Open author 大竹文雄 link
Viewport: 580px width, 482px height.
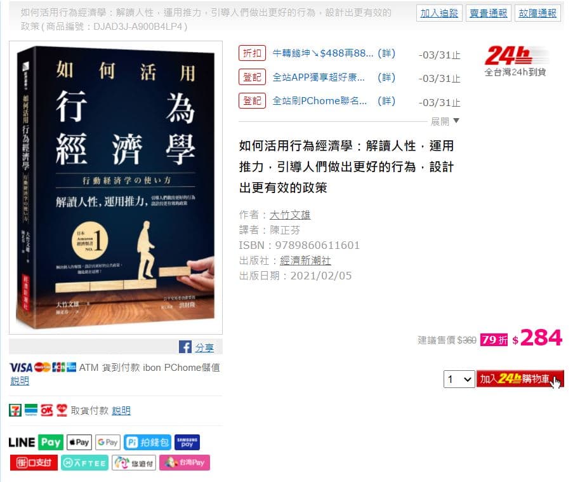point(290,215)
